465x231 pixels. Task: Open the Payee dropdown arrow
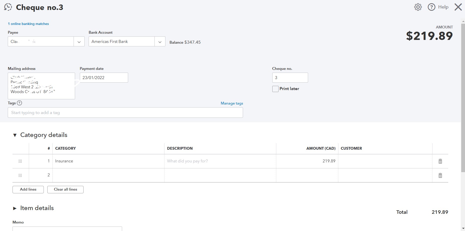79,42
